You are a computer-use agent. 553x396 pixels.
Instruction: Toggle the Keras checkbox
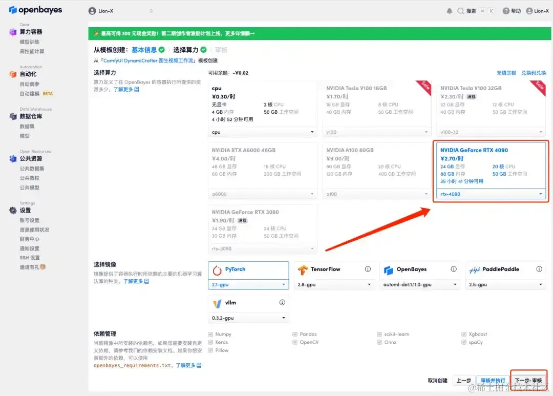(x=210, y=342)
